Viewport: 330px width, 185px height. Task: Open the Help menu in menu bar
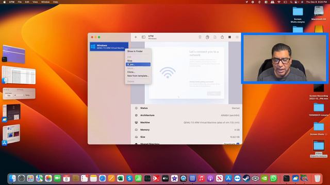(55, 2)
